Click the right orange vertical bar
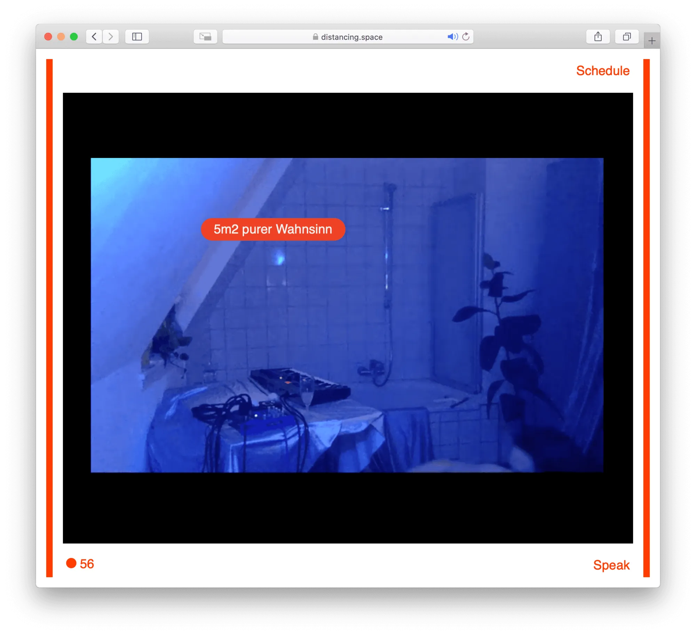 646,317
